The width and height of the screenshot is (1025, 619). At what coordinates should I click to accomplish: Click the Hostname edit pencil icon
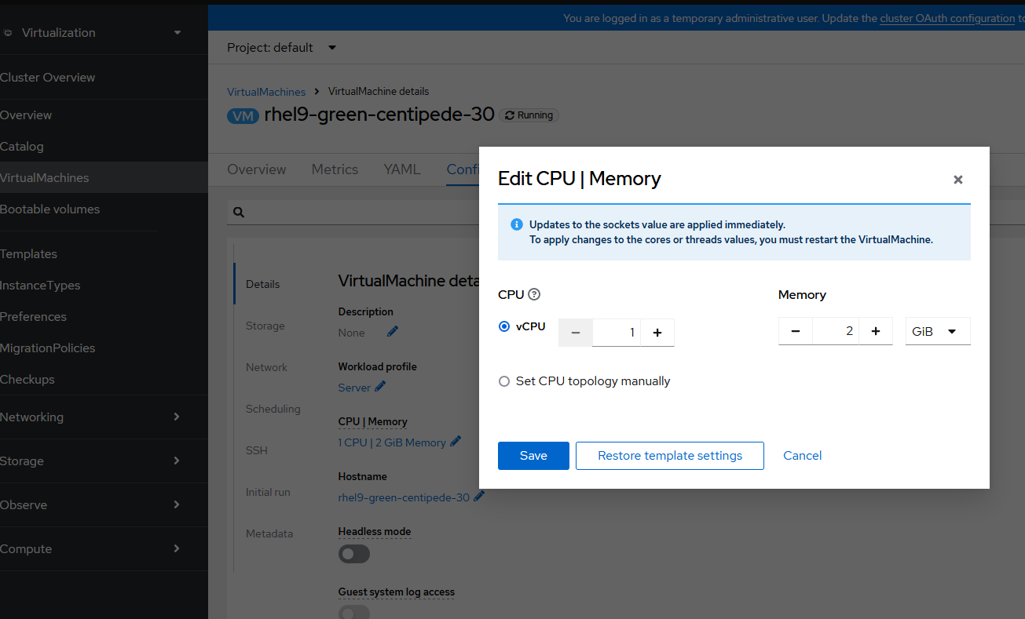(x=479, y=497)
